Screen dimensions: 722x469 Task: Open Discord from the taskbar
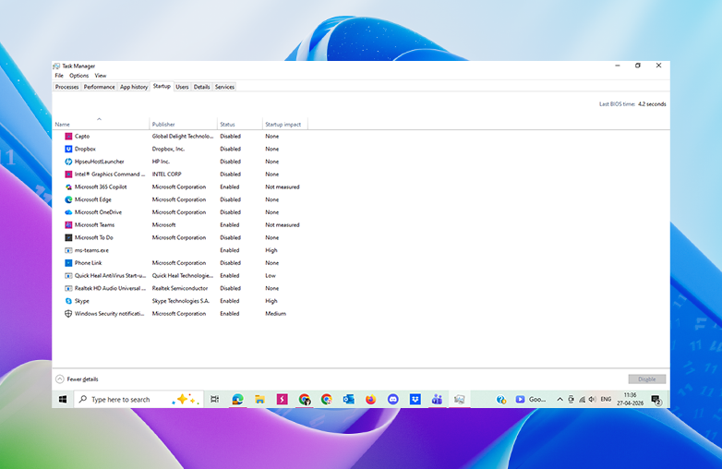point(392,399)
